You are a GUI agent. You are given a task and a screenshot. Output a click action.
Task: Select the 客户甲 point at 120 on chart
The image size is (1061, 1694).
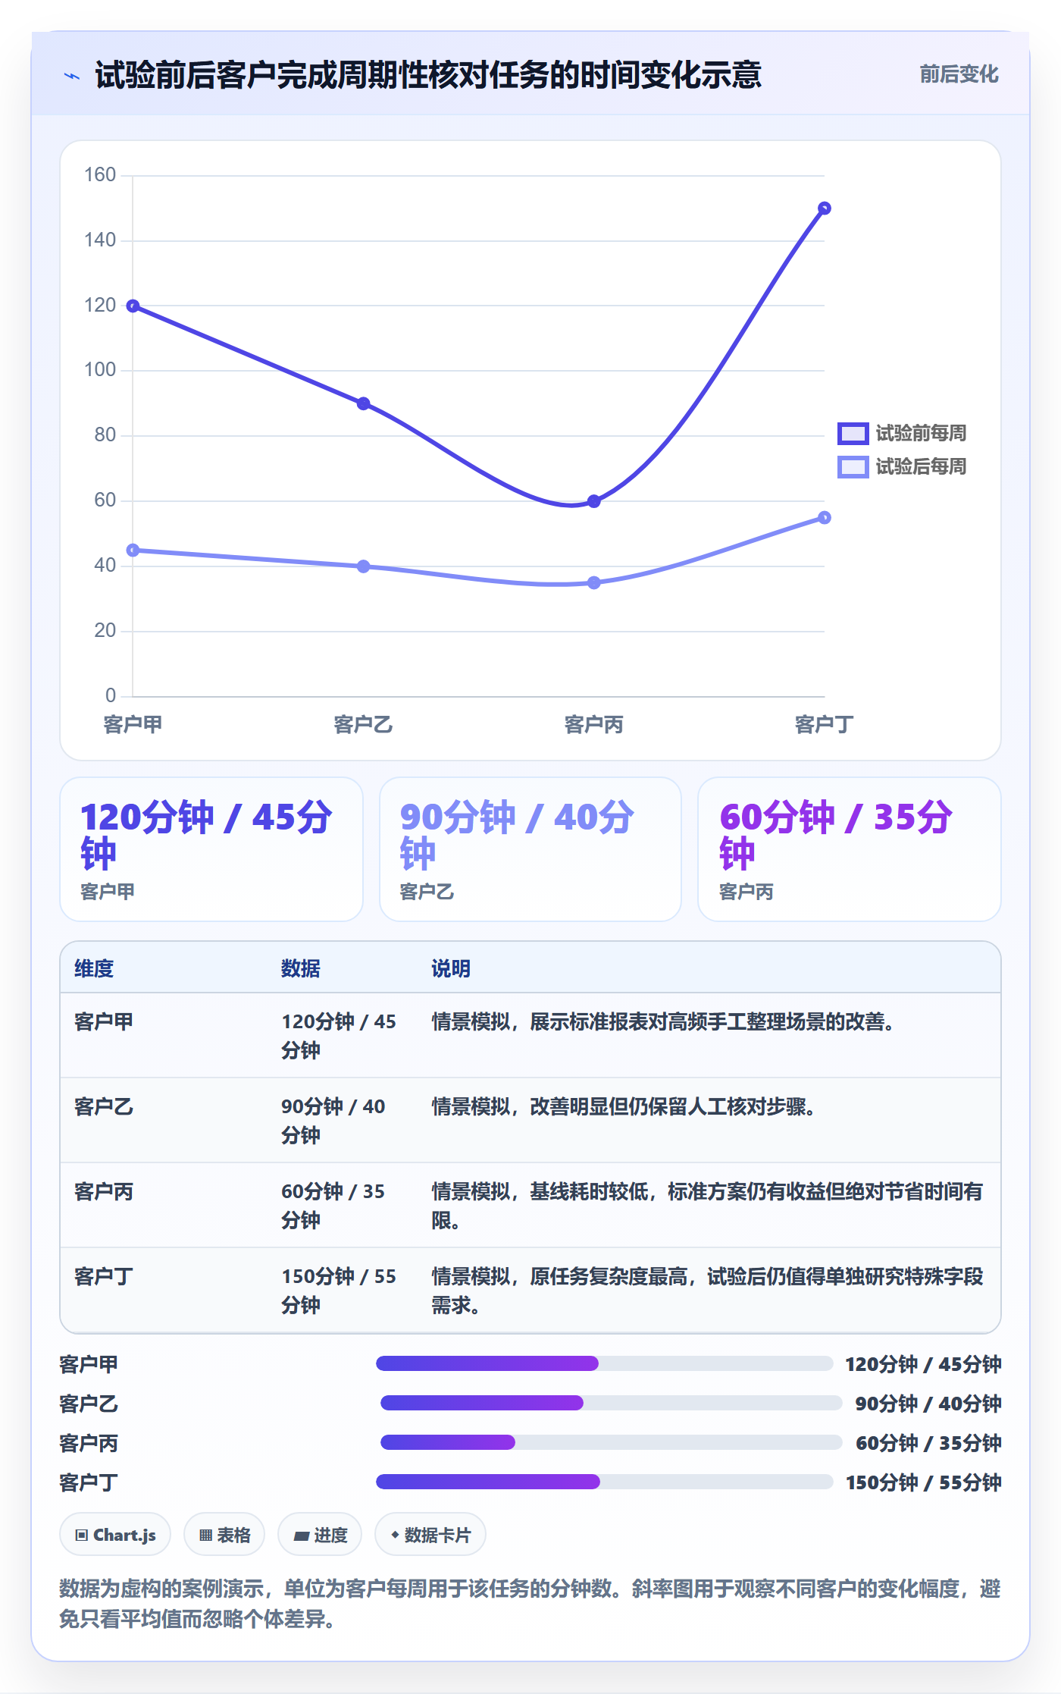point(133,306)
